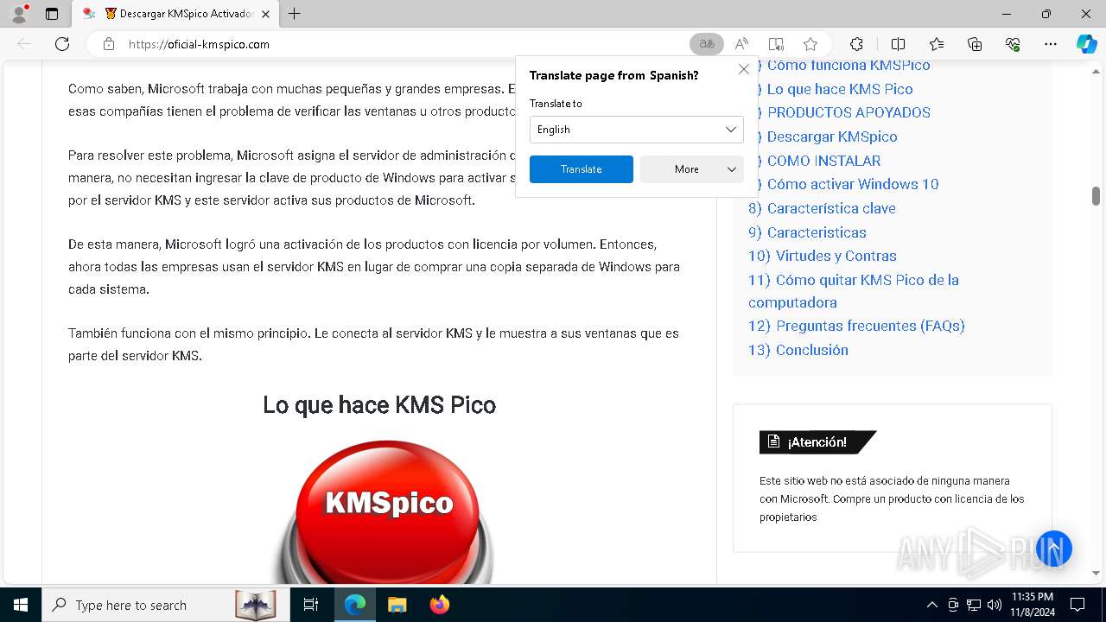Open the Edge profile icon
The height and width of the screenshot is (622, 1106).
coord(19,14)
